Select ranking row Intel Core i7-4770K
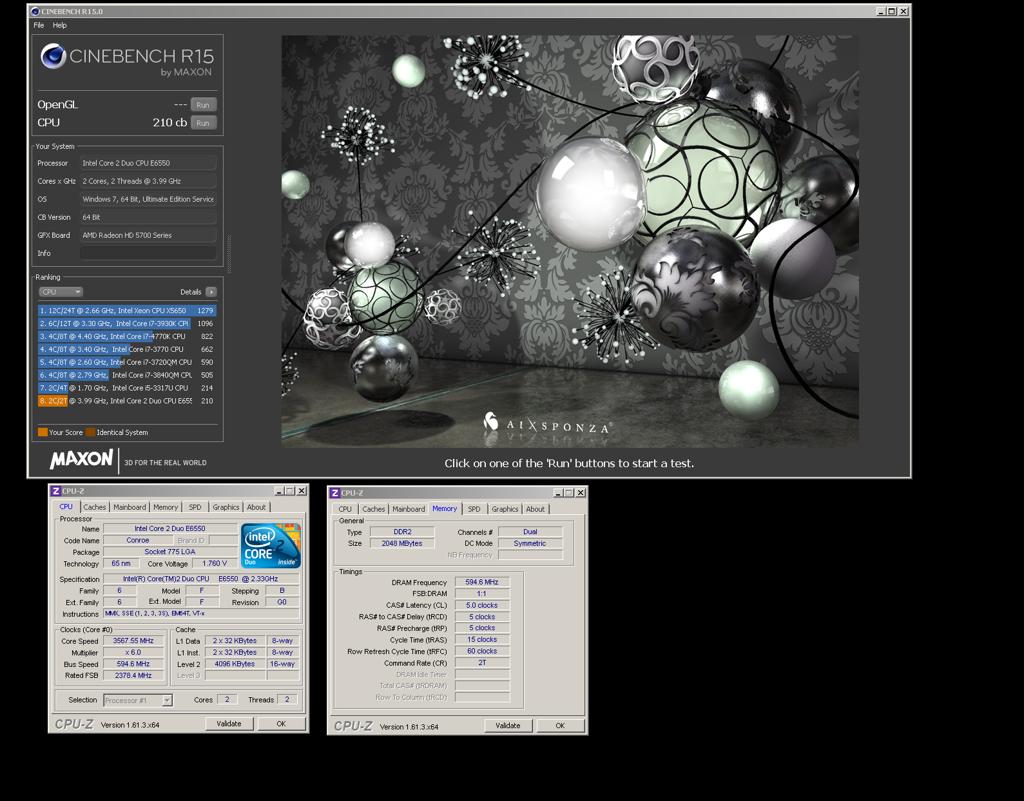The width and height of the screenshot is (1024, 801). (x=127, y=336)
